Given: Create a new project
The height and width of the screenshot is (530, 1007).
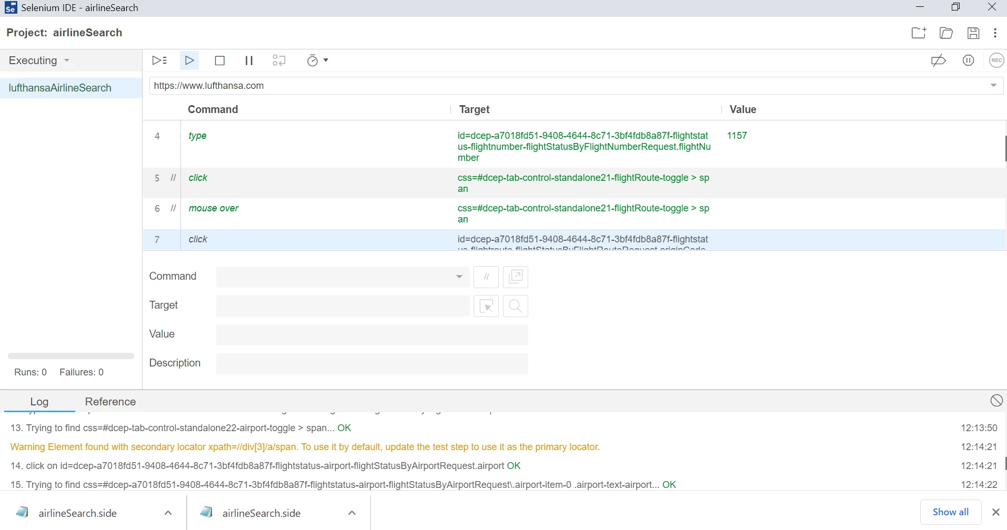Looking at the screenshot, I should pos(919,33).
